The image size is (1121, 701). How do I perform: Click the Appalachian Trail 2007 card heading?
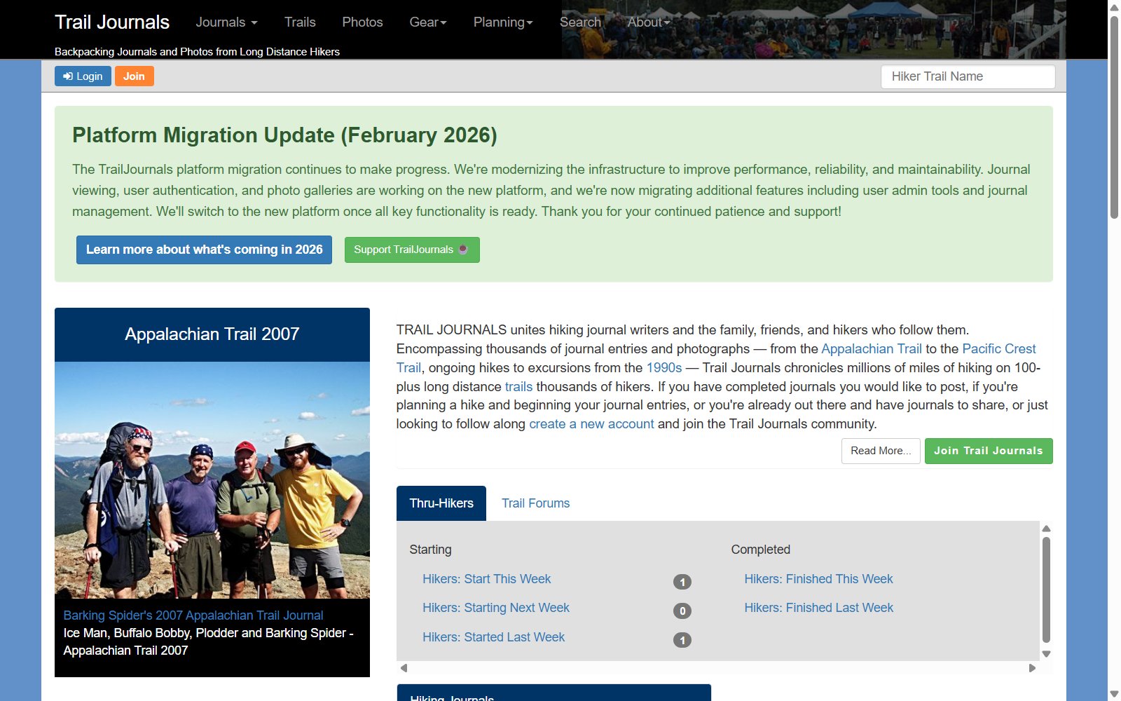point(212,334)
